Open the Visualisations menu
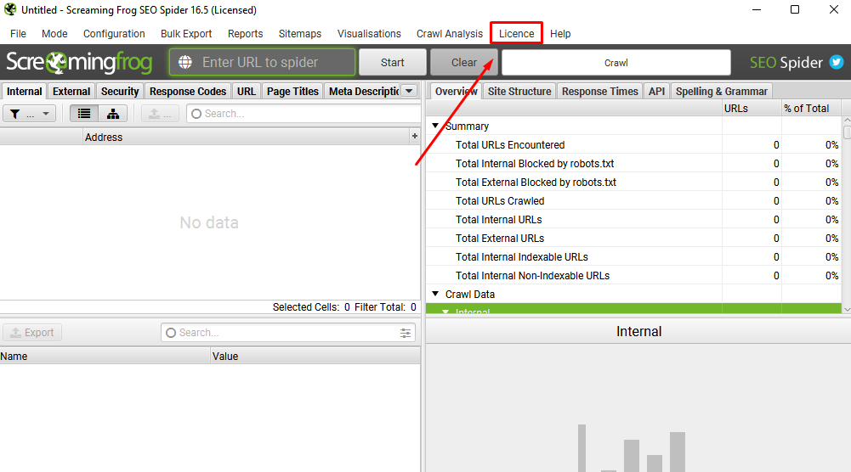 point(369,34)
